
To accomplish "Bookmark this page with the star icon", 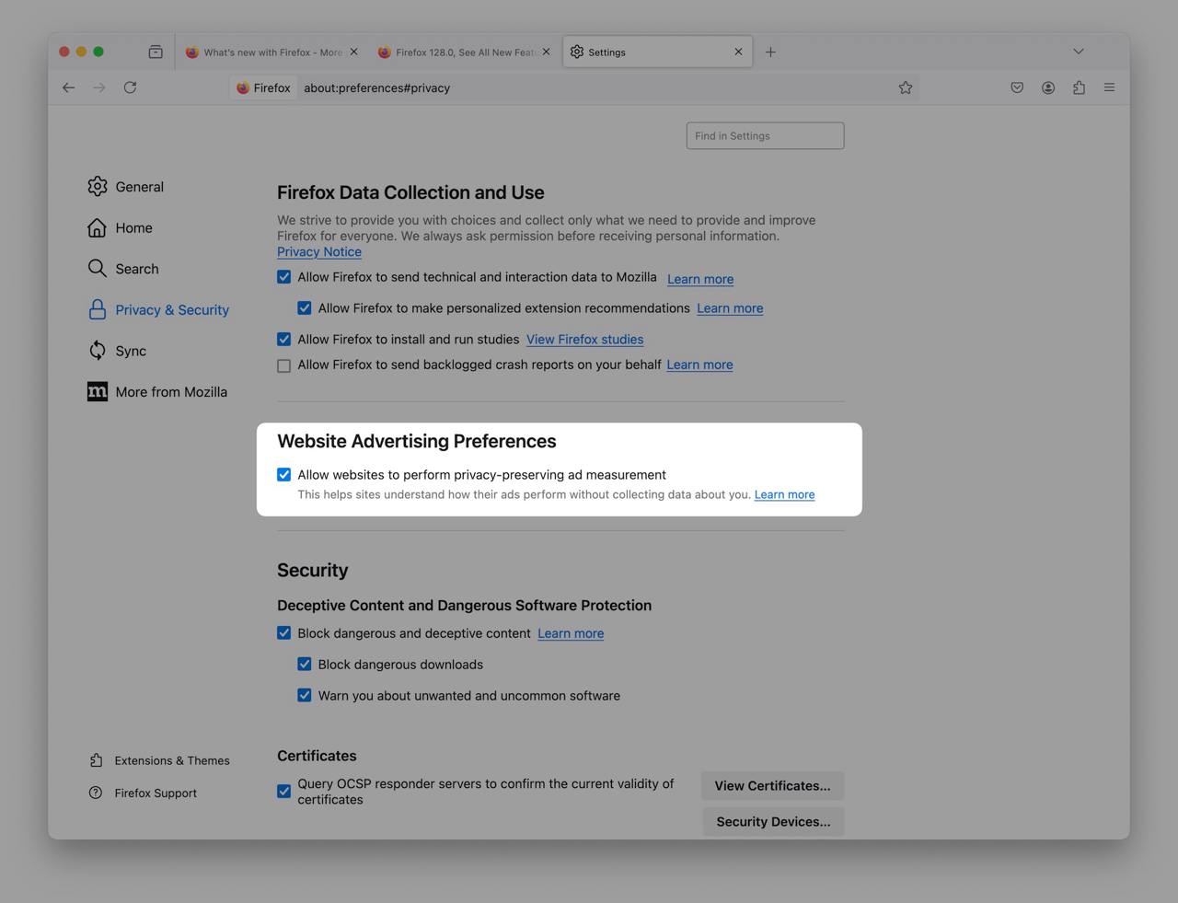I will tap(906, 87).
